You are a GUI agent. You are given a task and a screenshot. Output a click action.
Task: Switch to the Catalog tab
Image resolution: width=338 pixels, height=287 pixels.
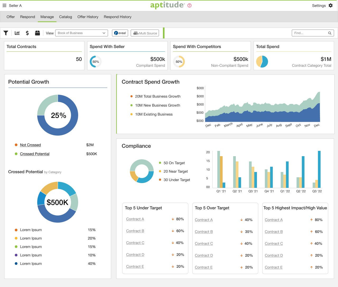65,17
